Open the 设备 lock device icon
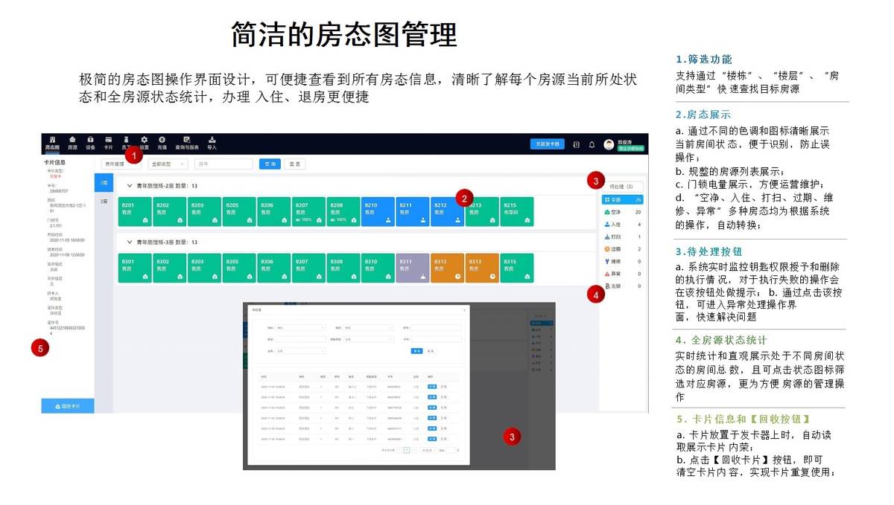894x505 pixels. click(x=90, y=143)
